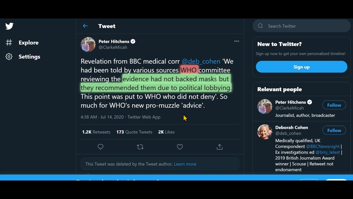Click the share tweet icon

(220, 147)
